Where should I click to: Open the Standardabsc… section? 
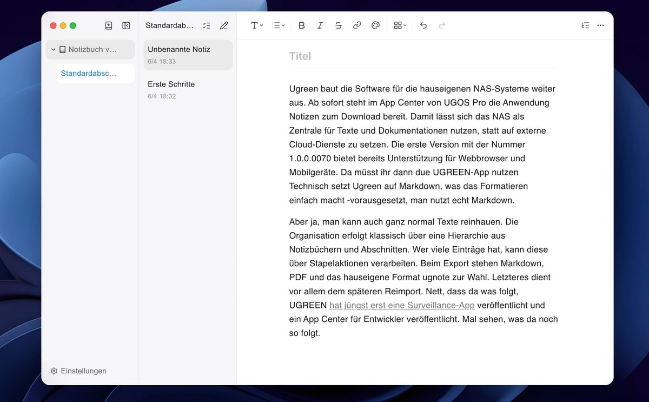click(96, 74)
